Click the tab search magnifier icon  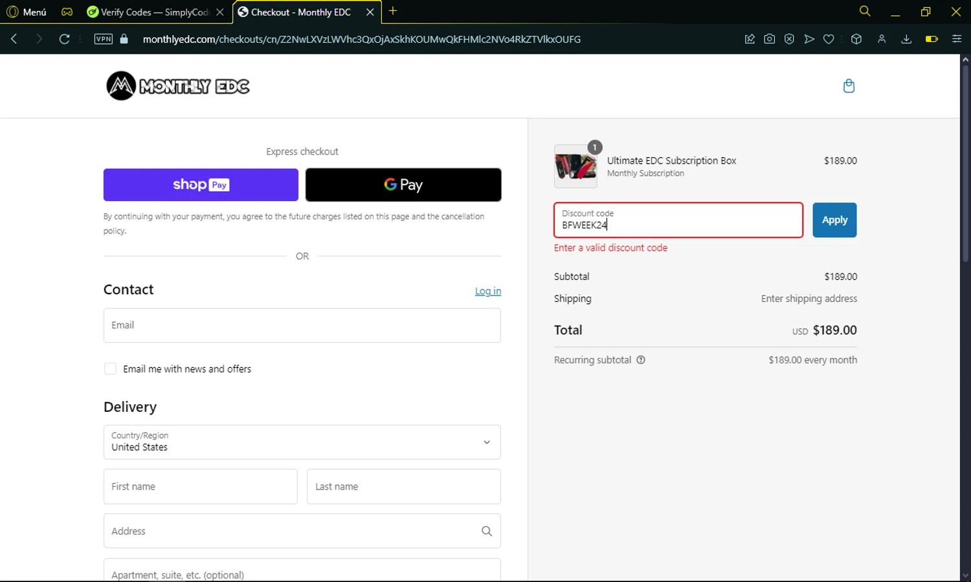pos(865,11)
